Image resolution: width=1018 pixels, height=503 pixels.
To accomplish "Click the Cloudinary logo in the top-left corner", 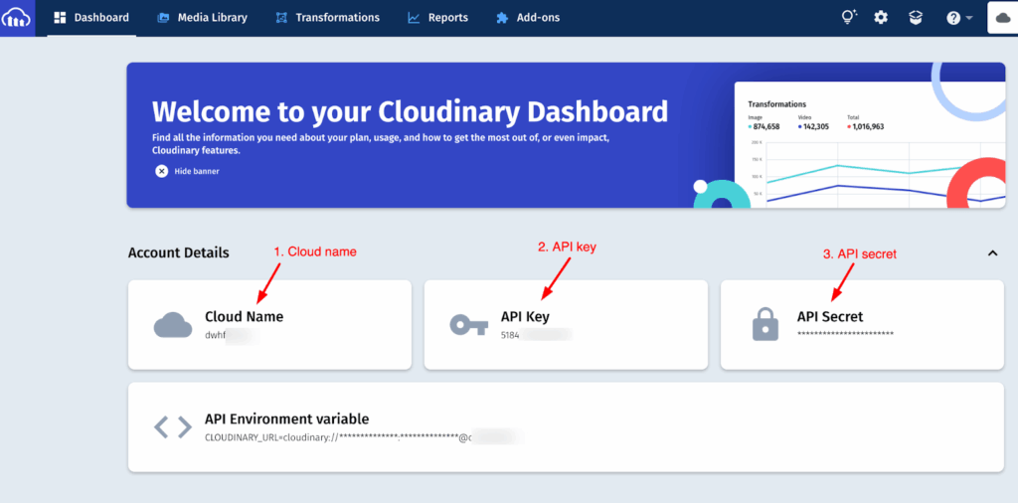I will [17, 18].
